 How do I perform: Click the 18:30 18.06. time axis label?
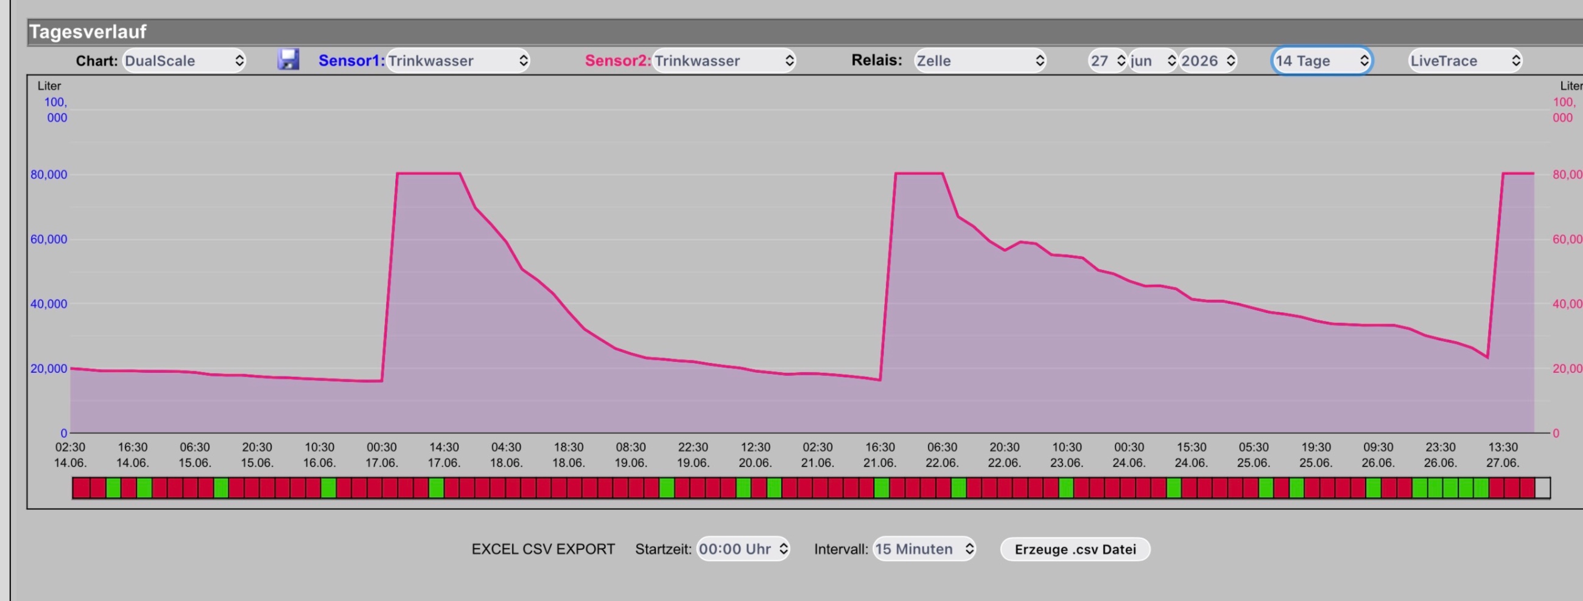pyautogui.click(x=569, y=455)
